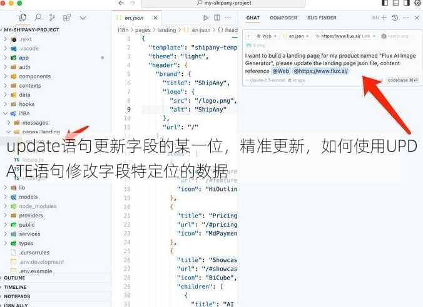Run the en.json file play icon

point(206,18)
